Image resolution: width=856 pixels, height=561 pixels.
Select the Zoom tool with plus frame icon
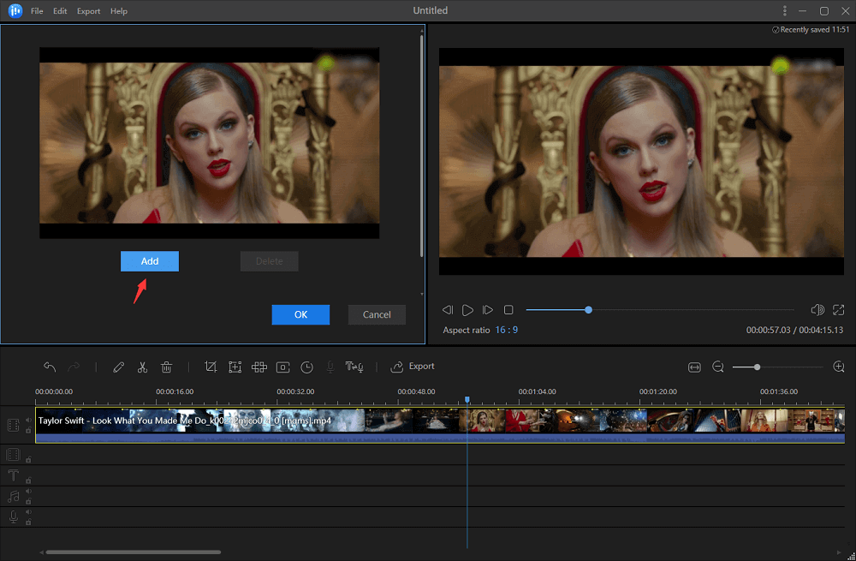click(235, 367)
